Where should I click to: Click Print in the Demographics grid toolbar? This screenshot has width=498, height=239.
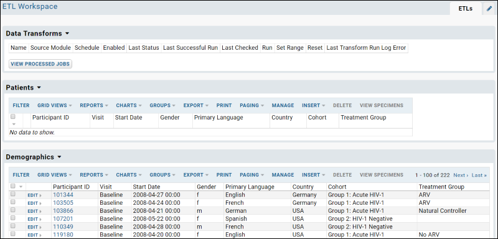point(224,175)
